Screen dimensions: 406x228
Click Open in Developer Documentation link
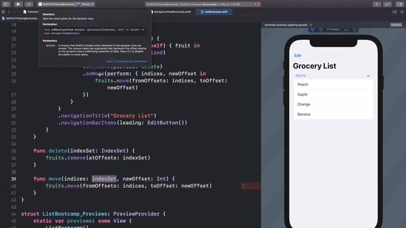[x=126, y=61]
